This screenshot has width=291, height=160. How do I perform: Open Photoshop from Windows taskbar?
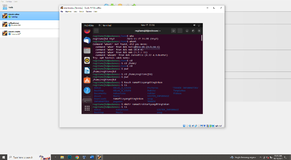click(70, 157)
